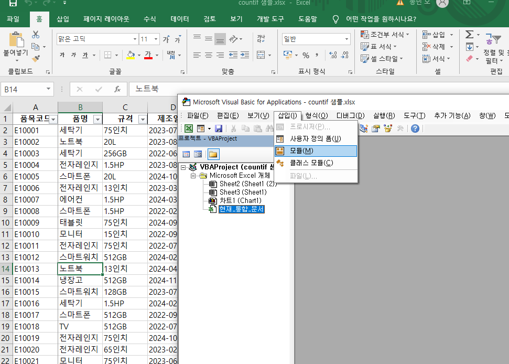Screen dimensions: 509x364
Task: Click the Format Painter brush icon
Action: (36, 59)
